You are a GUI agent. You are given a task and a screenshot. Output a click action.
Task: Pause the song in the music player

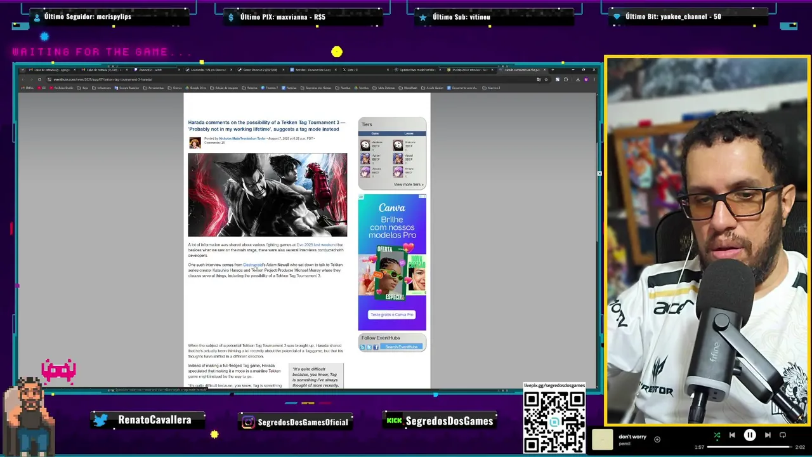(749, 435)
